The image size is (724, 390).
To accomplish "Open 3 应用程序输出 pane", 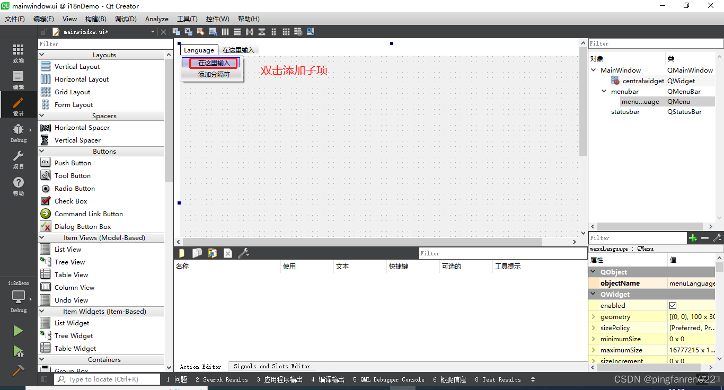I will pos(279,379).
